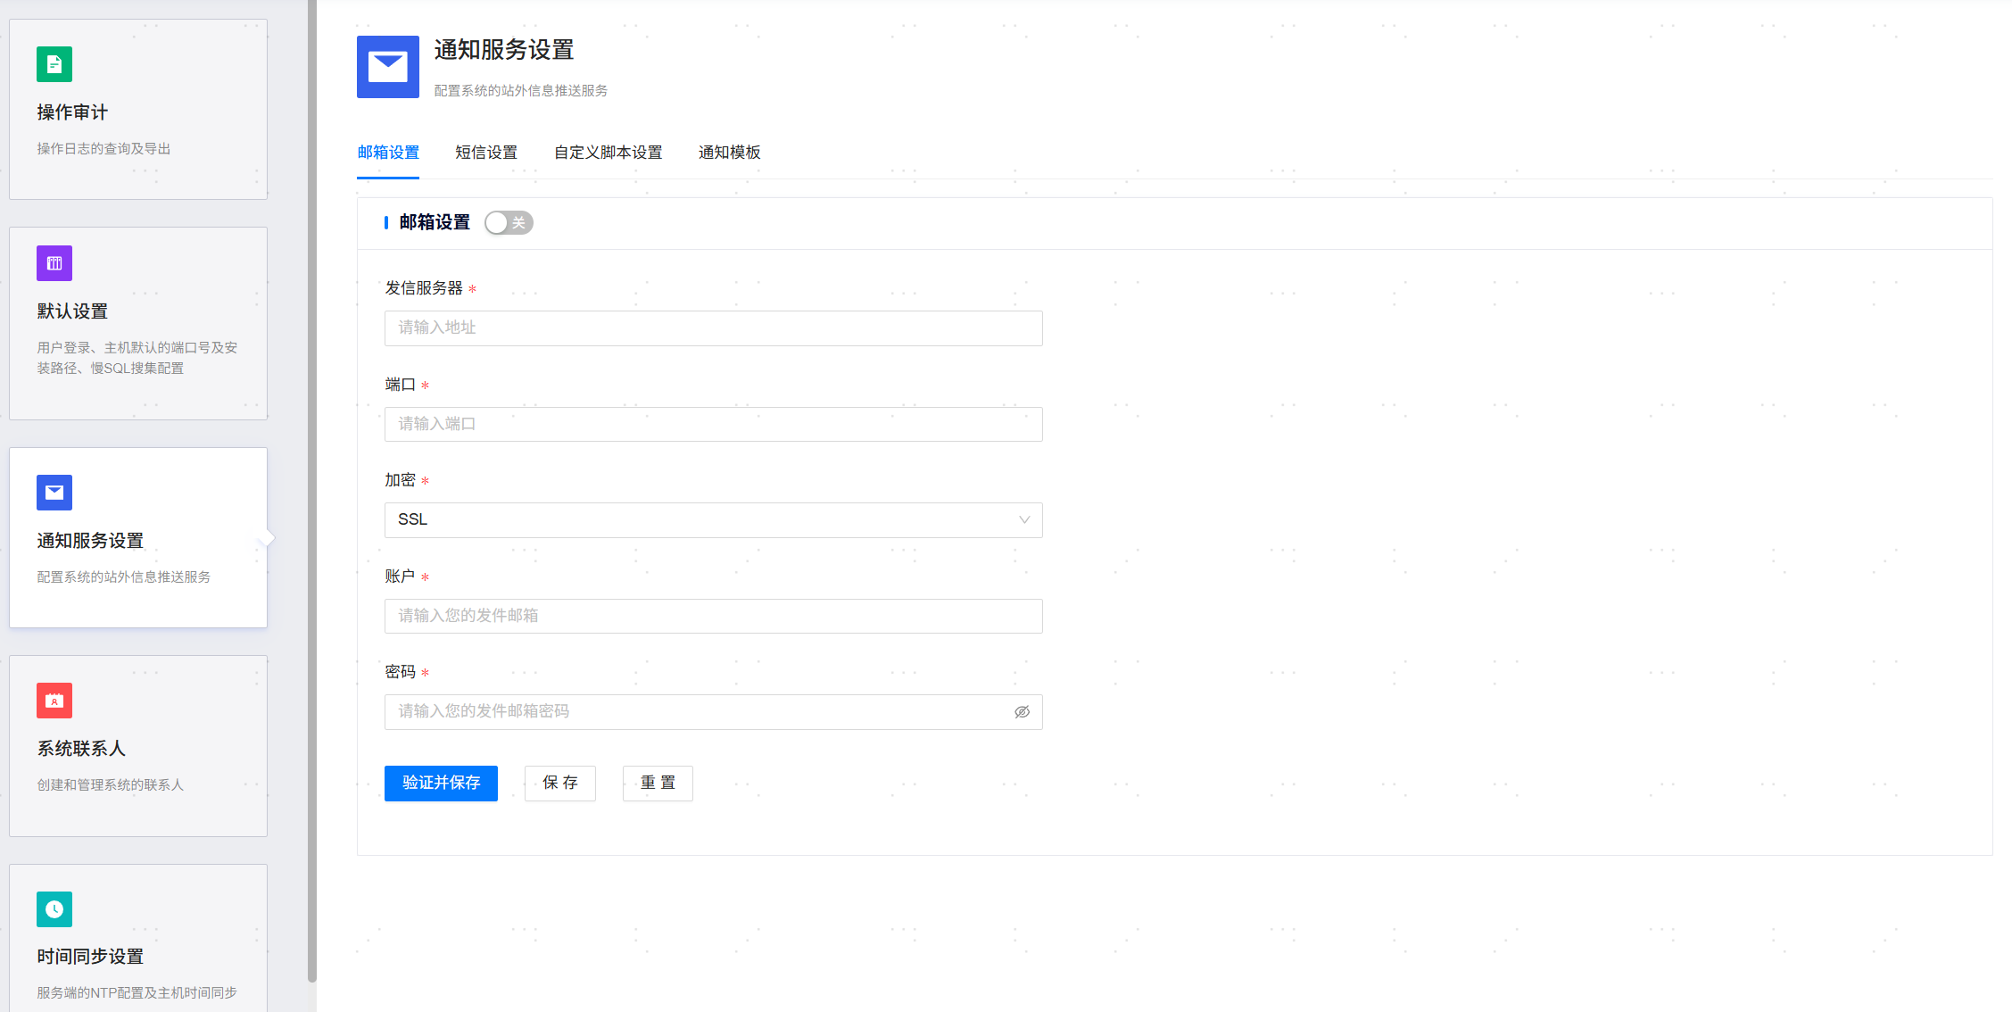
Task: Click the 账户 sender email input field
Action: (713, 617)
